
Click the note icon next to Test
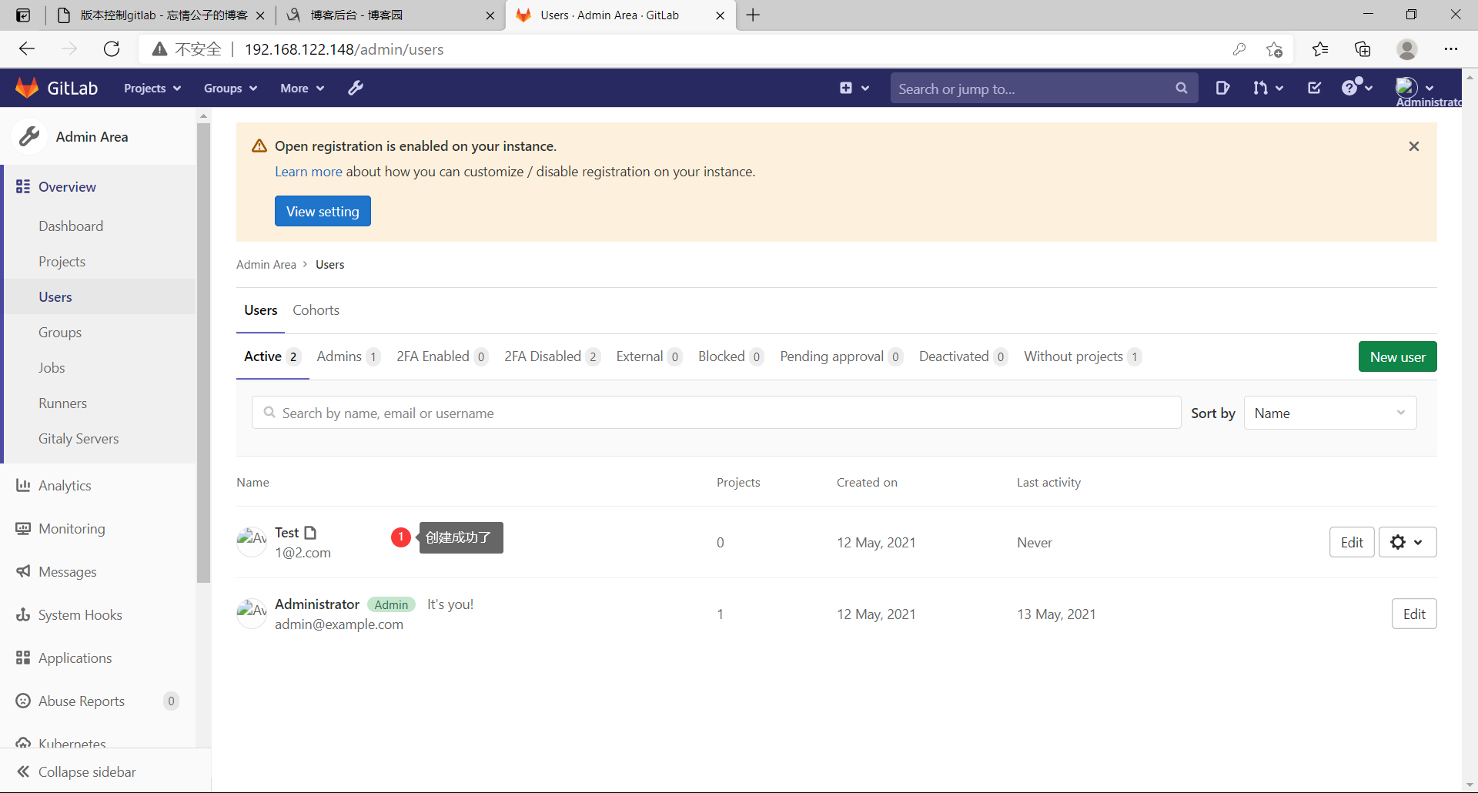[310, 532]
